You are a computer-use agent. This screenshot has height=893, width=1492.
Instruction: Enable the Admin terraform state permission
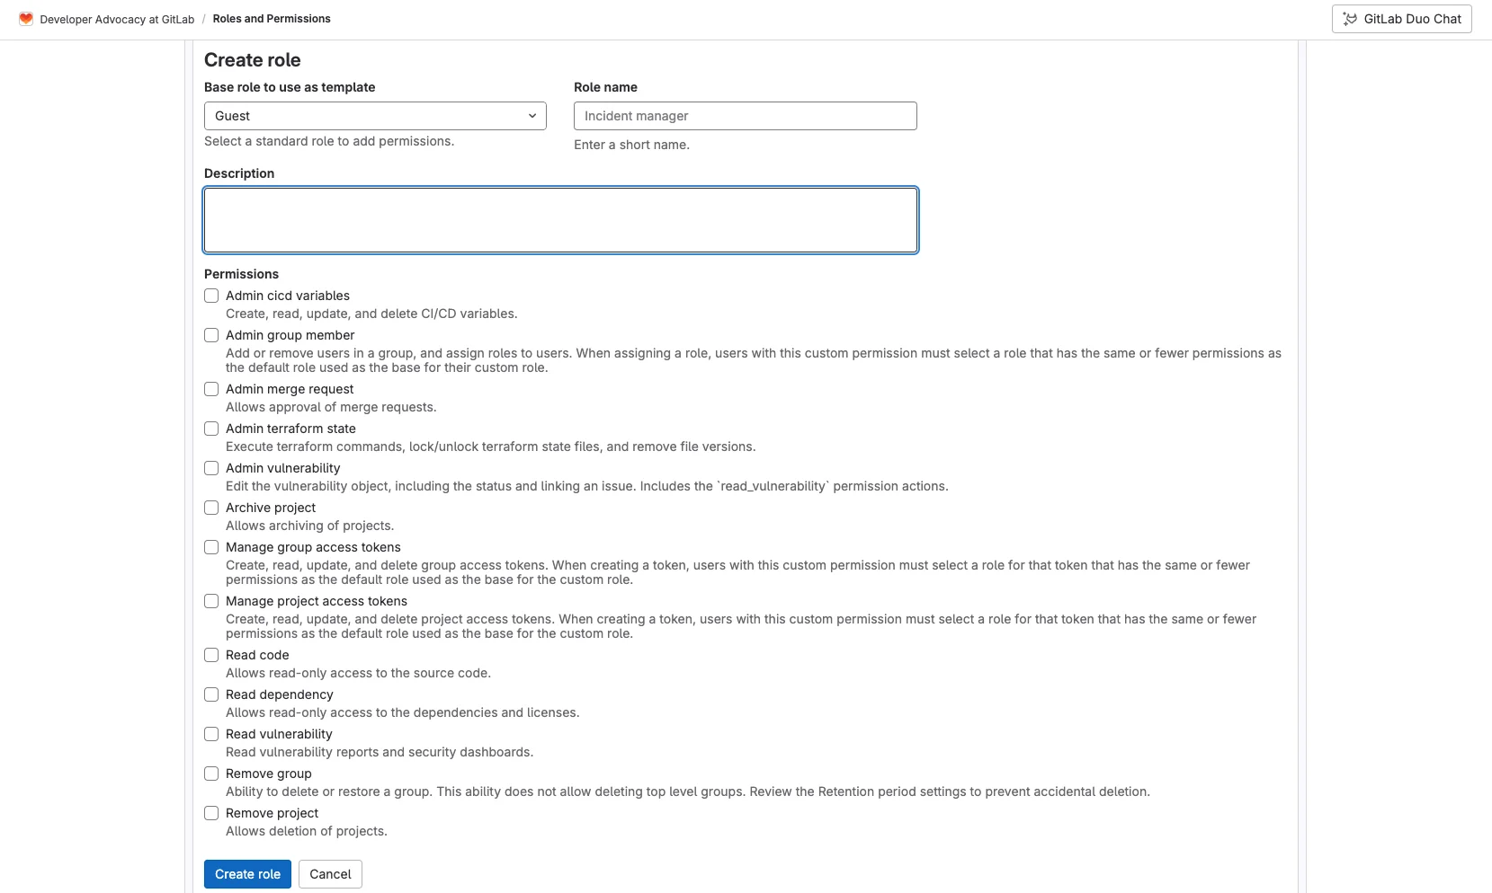click(x=211, y=429)
